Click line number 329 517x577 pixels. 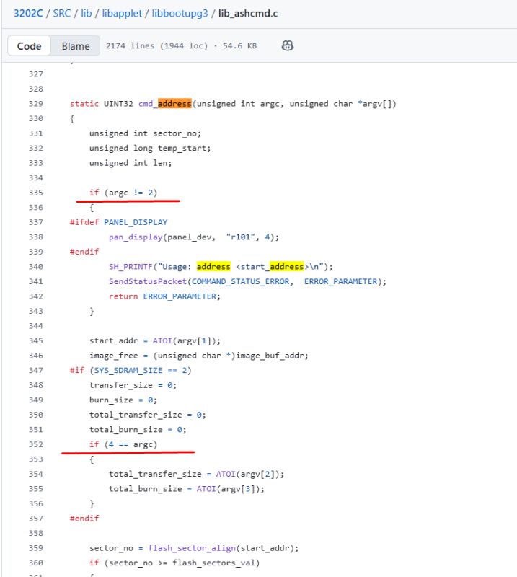pyautogui.click(x=36, y=104)
